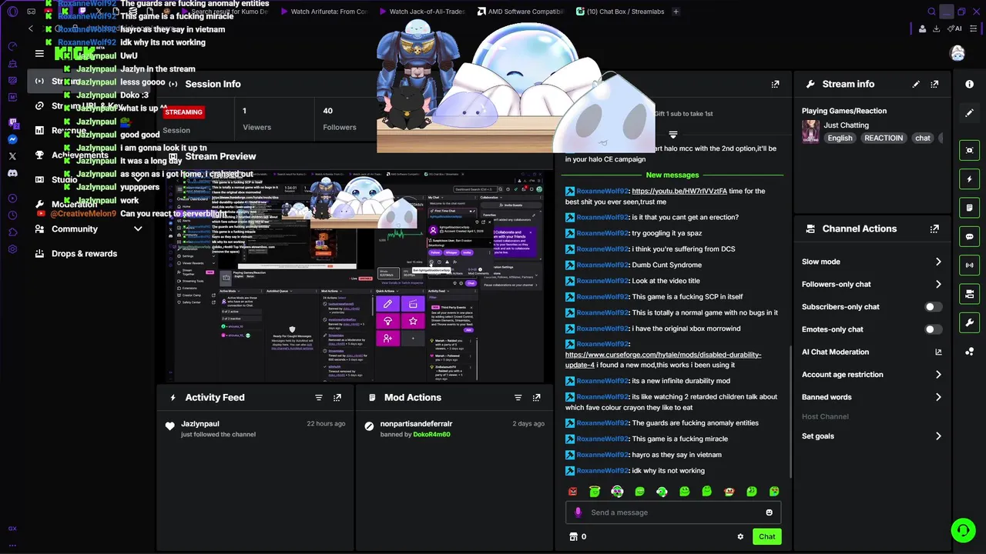The height and width of the screenshot is (554, 986).
Task: Send message with green Chat button
Action: [x=766, y=536]
